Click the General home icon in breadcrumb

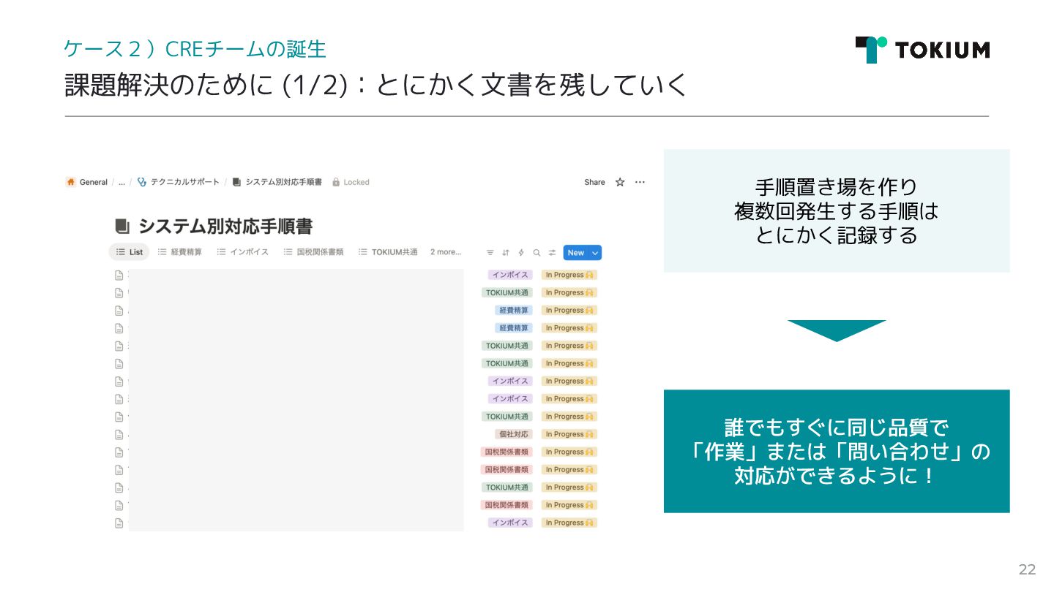click(71, 182)
